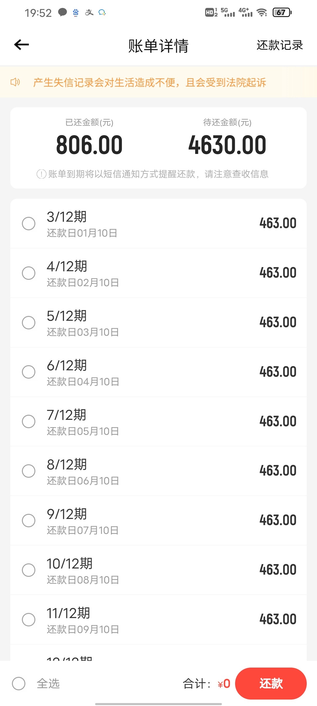Select the 11/12期 installment radio button
This screenshot has width=317, height=706.
[29, 620]
